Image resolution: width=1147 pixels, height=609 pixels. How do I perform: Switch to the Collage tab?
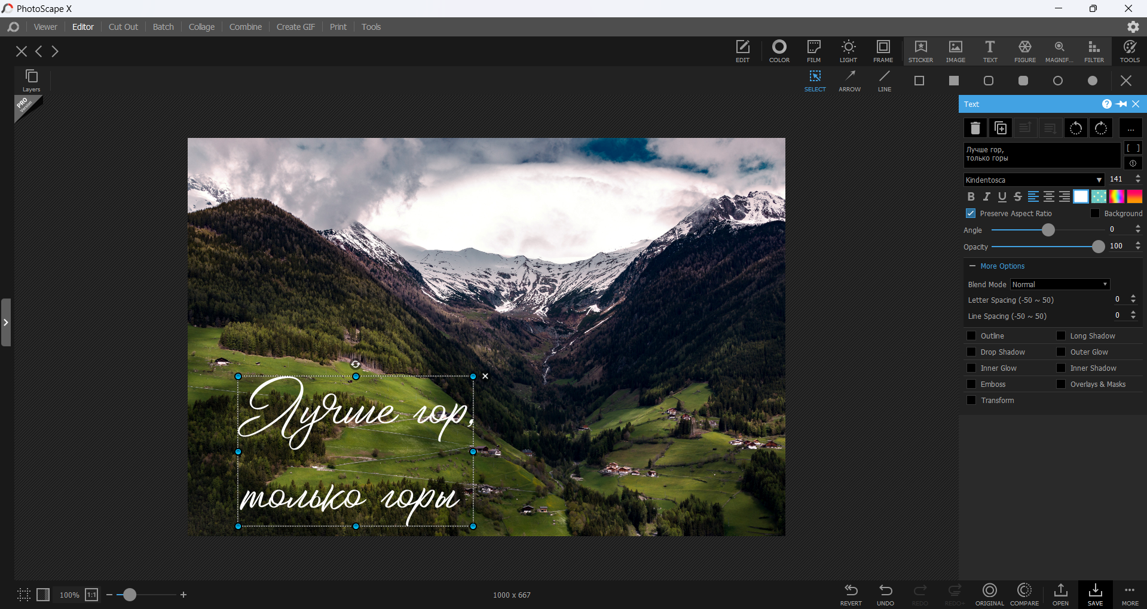[x=201, y=27]
